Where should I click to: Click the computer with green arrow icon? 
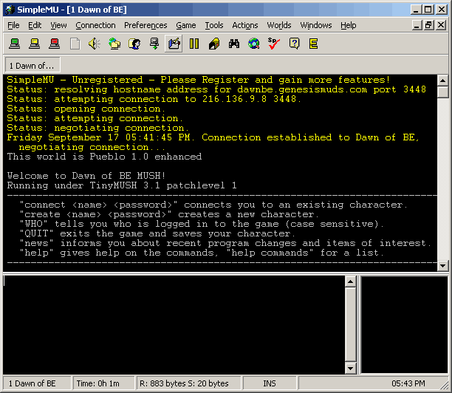(x=154, y=44)
